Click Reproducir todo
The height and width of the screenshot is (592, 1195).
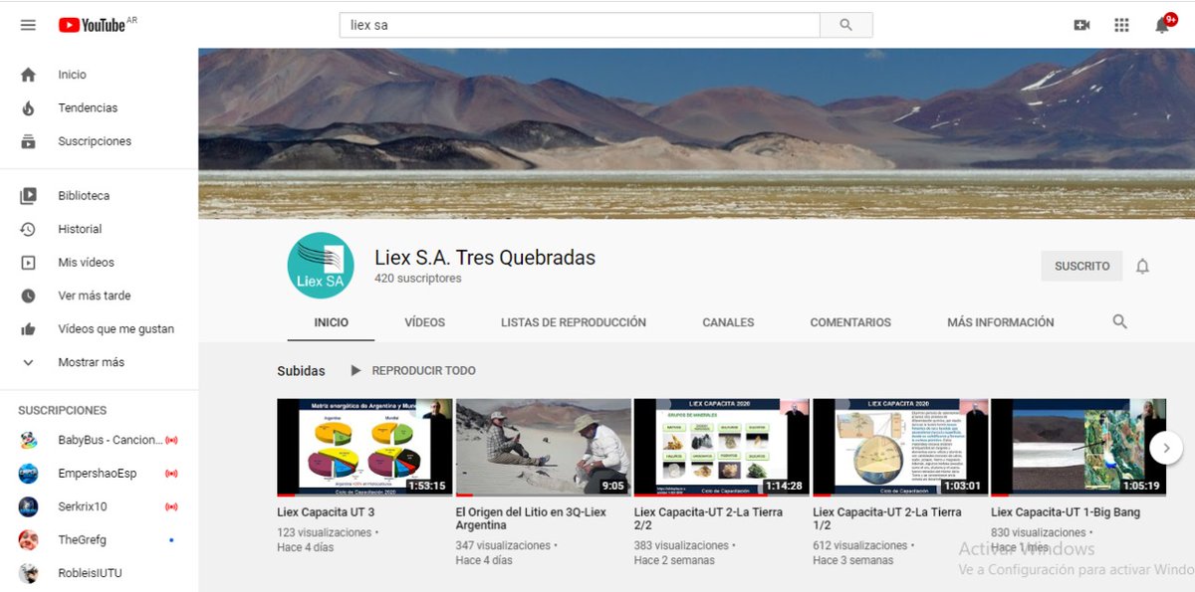[423, 370]
